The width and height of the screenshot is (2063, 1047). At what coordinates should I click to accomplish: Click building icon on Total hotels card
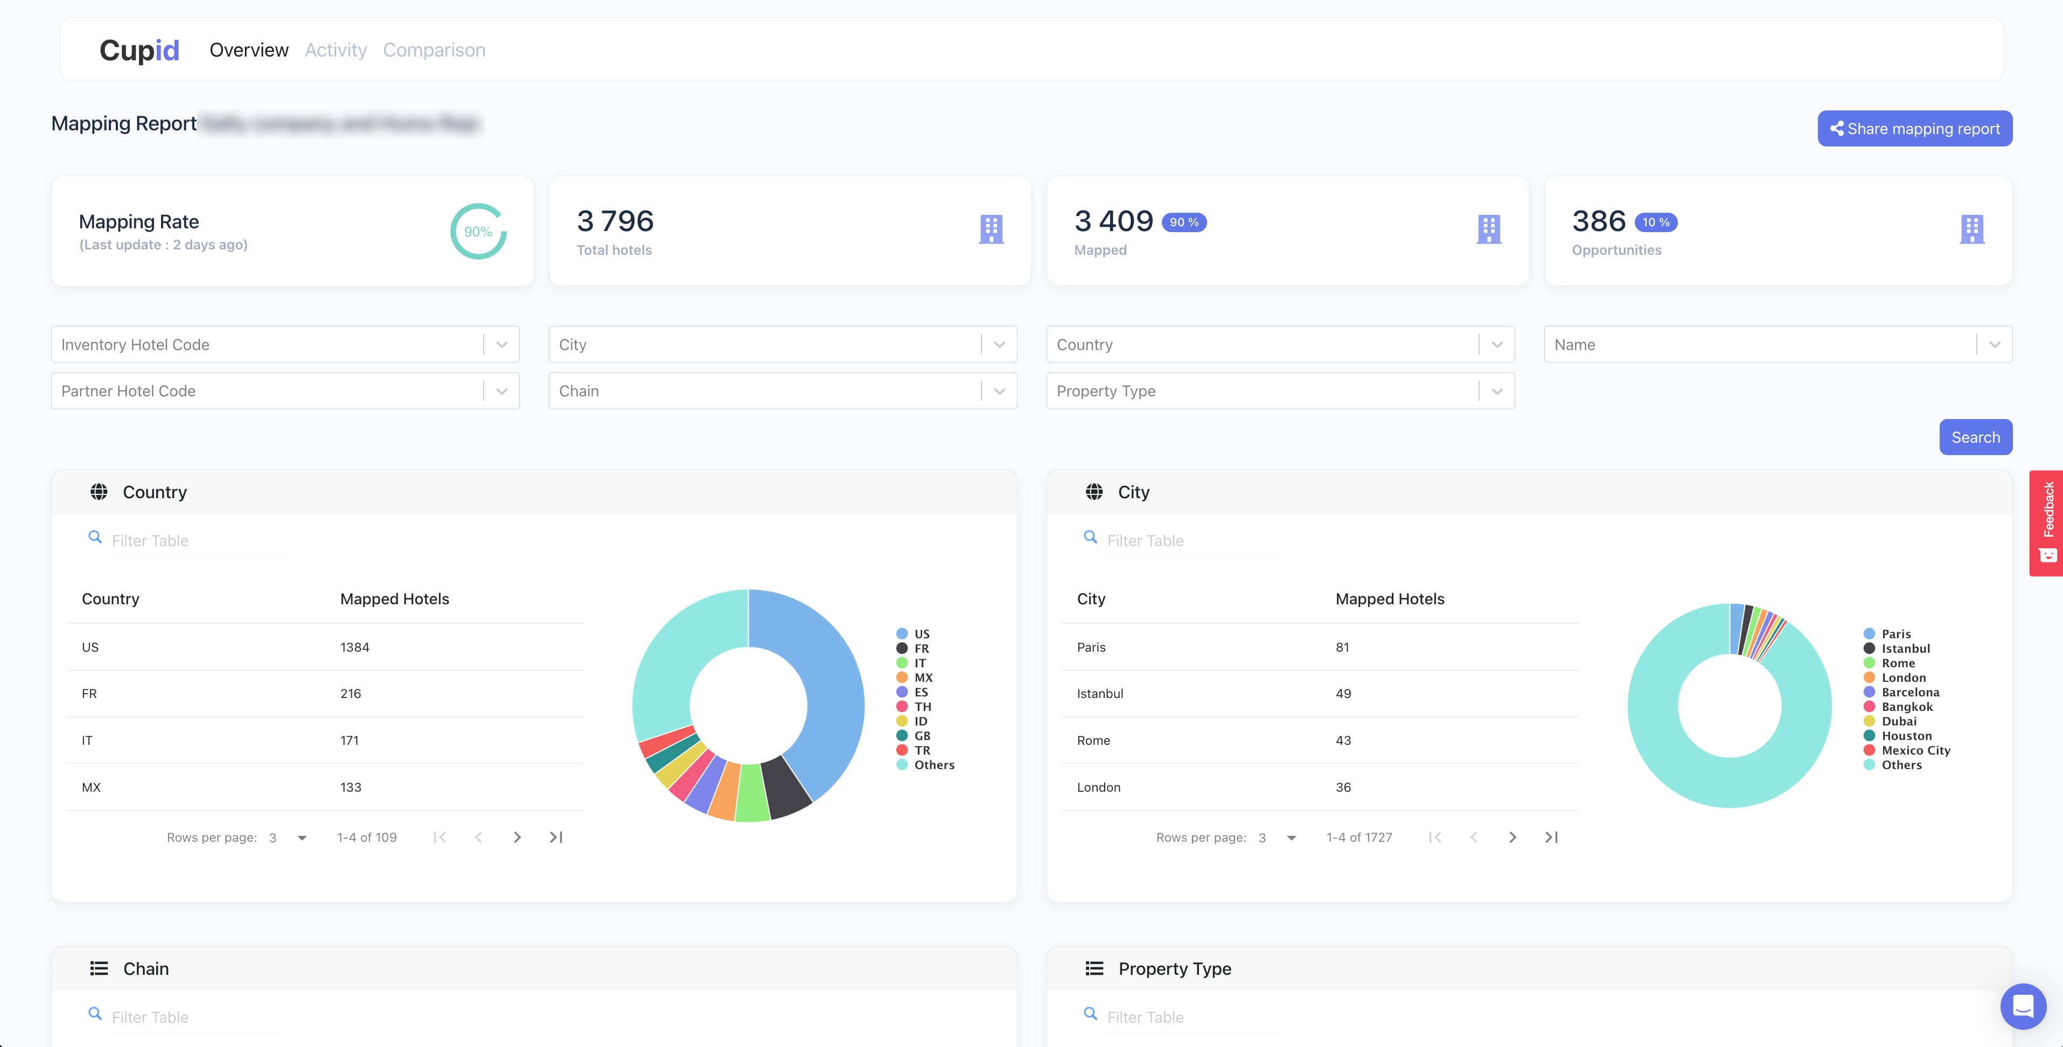pyautogui.click(x=991, y=230)
